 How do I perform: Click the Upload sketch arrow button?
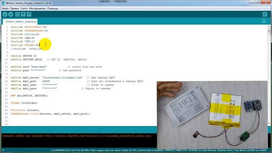[11, 14]
